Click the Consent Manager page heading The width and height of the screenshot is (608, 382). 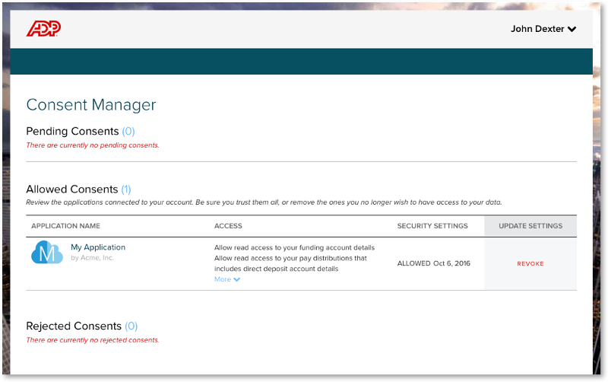[x=90, y=105]
